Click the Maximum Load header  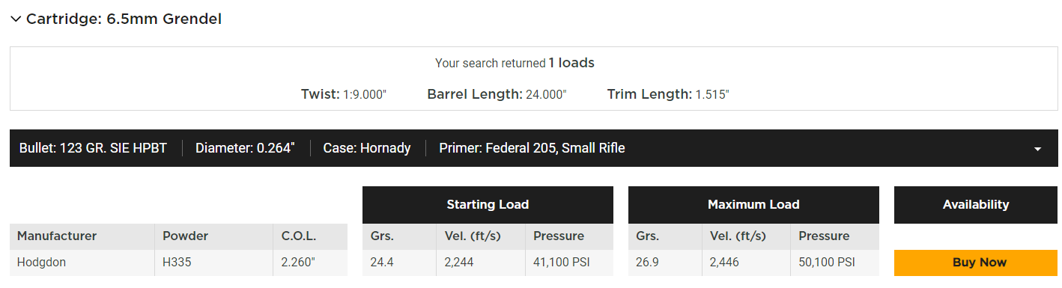(753, 204)
